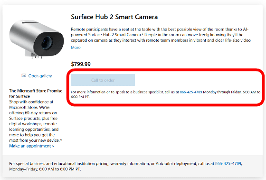
Task: Click The Microsoft Store Promise for Surface heading
Action: (x=36, y=93)
